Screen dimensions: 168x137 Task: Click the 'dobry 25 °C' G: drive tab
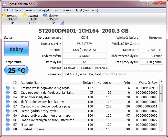[51, 19]
